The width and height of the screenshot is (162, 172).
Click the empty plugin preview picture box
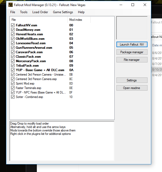pos(132,28)
